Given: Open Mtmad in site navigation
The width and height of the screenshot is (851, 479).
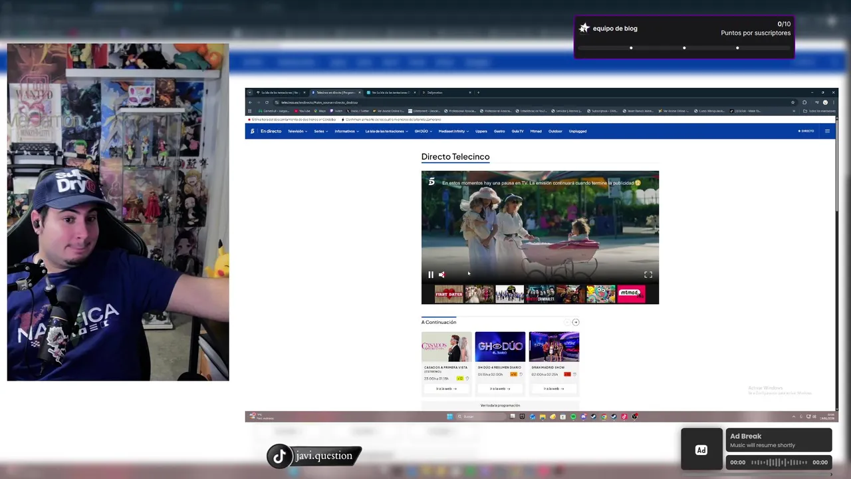Looking at the screenshot, I should pos(536,131).
